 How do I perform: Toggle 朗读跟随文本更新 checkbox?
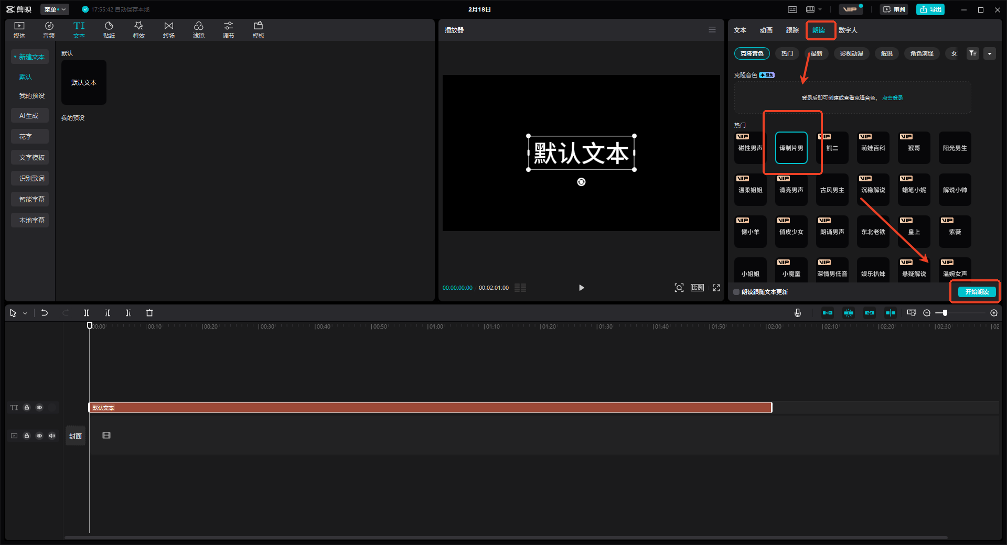[x=736, y=292]
